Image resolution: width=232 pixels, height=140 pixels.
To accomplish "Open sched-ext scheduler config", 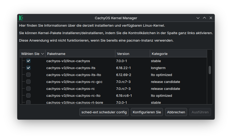I will pos(104,112).
